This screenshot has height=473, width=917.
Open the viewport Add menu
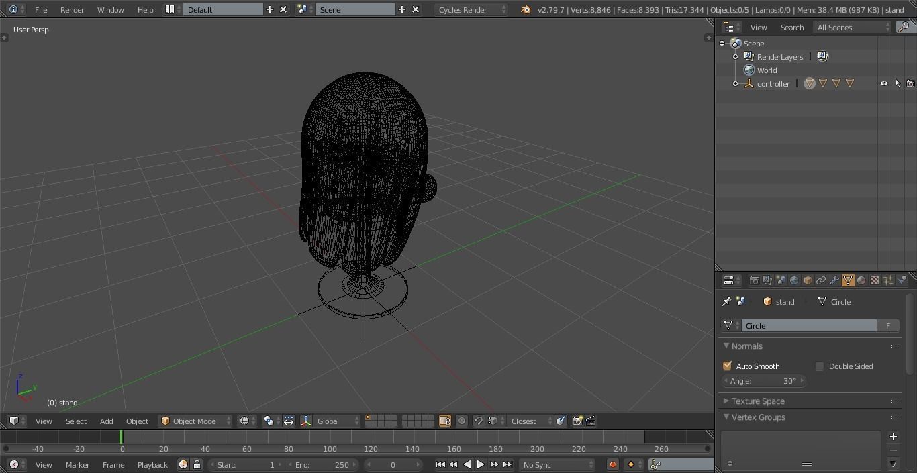[106, 421]
